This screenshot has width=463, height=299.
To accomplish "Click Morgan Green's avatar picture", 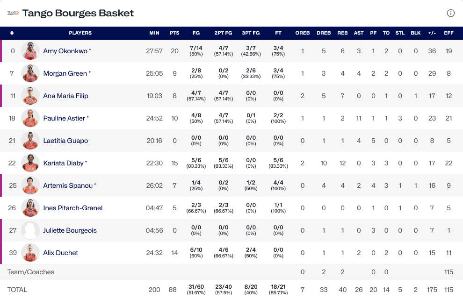I will tap(30, 73).
